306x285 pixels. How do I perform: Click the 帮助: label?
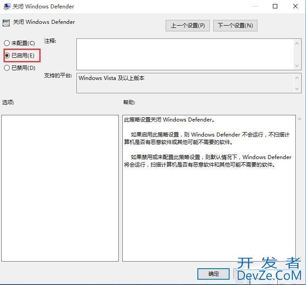129,102
